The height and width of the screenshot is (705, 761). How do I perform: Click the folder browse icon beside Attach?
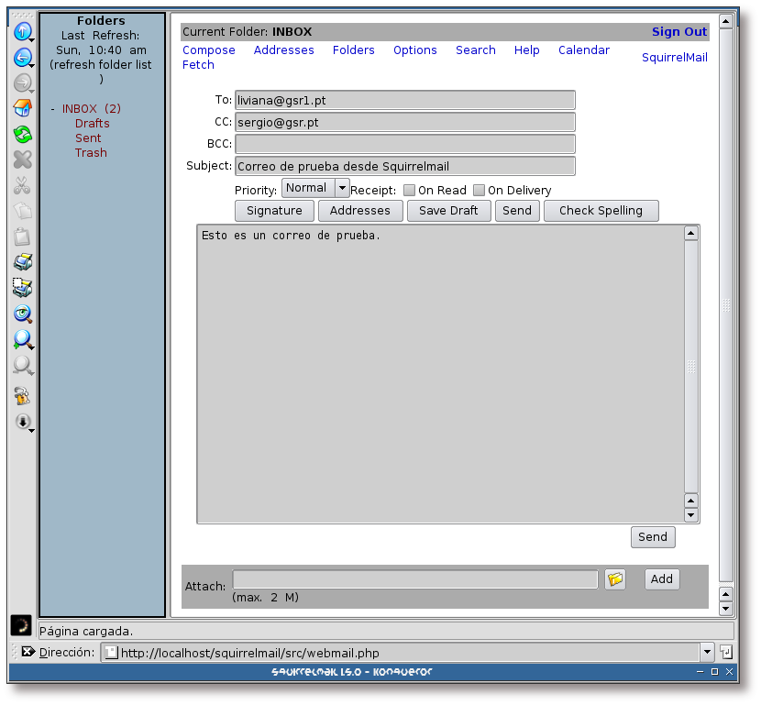click(615, 579)
